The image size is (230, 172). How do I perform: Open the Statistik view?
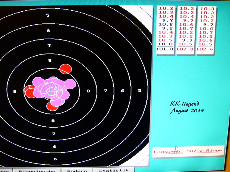tap(114, 170)
